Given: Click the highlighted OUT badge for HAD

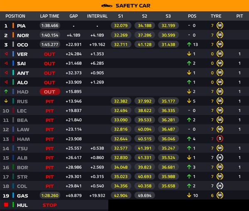Looking at the screenshot, I should [50, 92].
